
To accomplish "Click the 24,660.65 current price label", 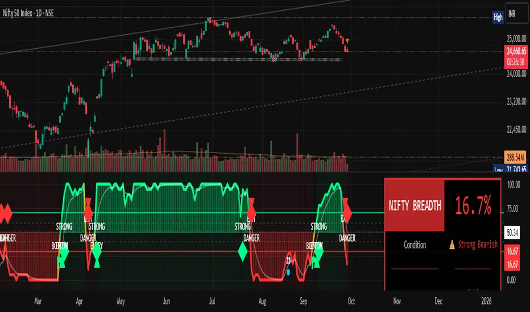I will [x=516, y=51].
